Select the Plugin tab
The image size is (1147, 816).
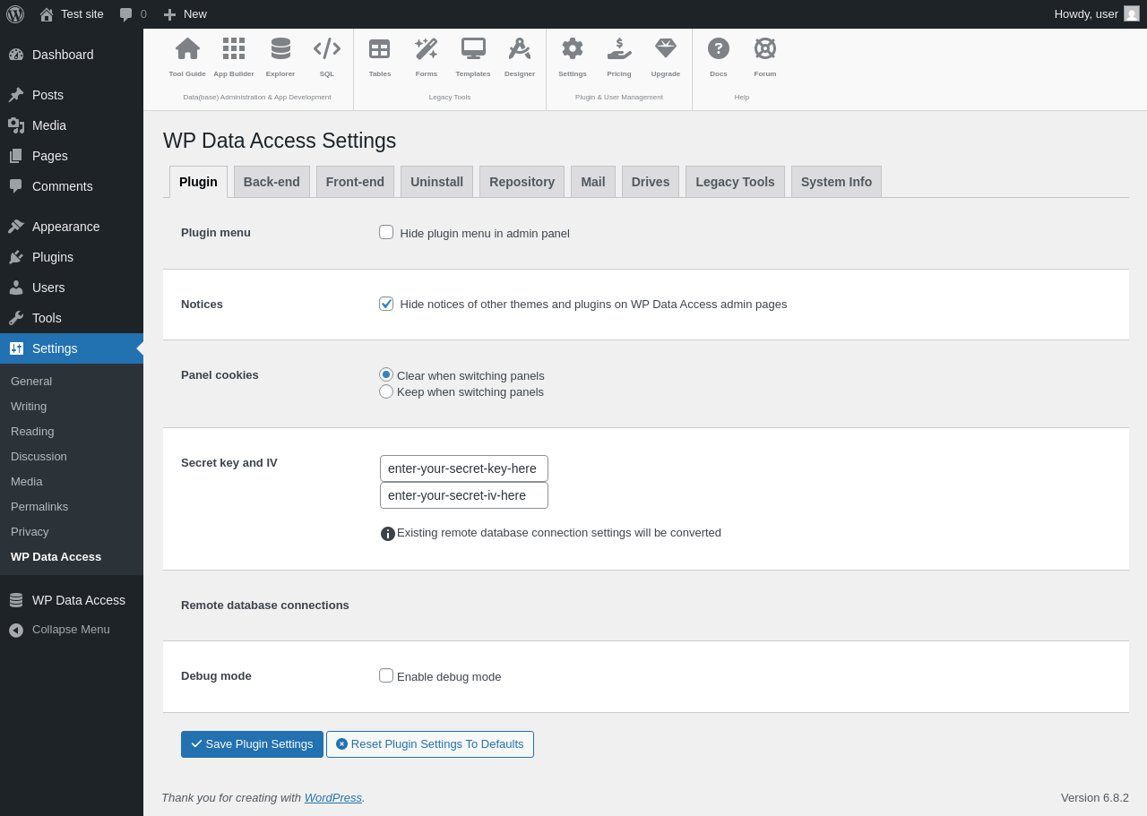click(198, 182)
